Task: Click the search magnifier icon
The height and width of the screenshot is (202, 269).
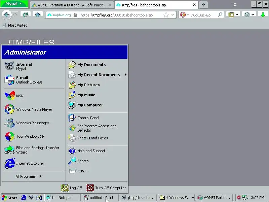Action: point(220,15)
